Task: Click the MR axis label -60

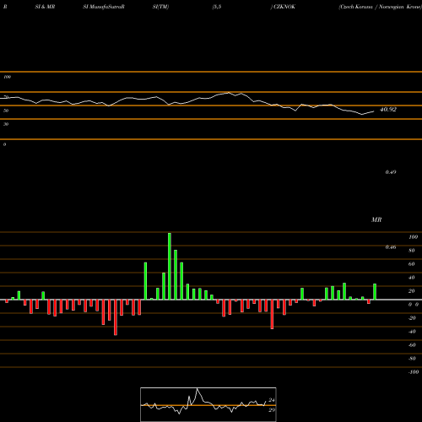Action: coord(412,345)
